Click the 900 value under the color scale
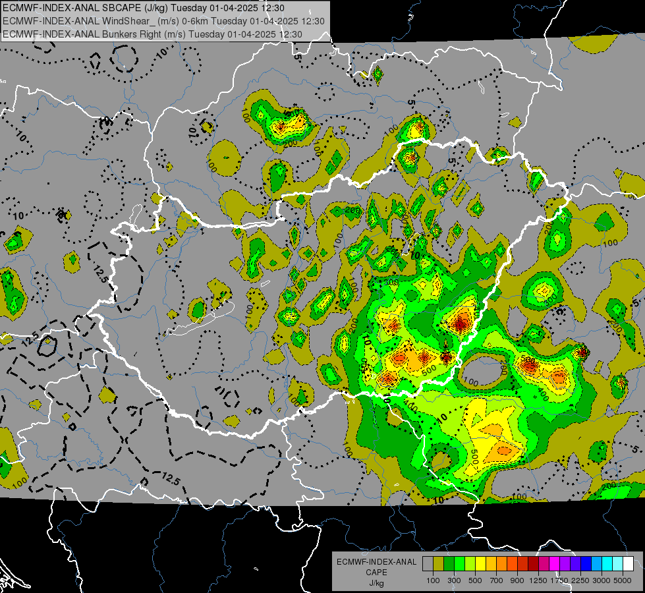 tap(517, 580)
